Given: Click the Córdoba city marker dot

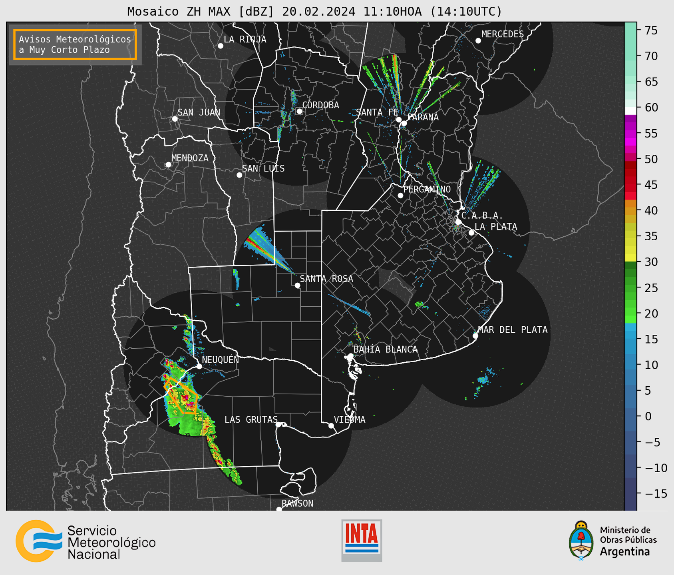Looking at the screenshot, I should coord(299,111).
